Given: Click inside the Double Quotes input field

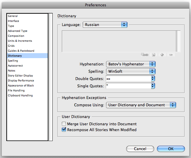Looking at the screenshot, I should (x=128, y=79).
